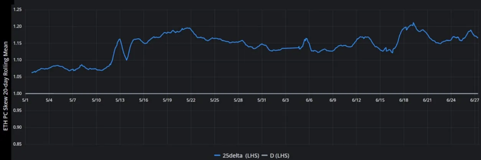Click the 5/28 x-axis date label
Image resolution: width=481 pixels, height=160 pixels.
[x=238, y=100]
